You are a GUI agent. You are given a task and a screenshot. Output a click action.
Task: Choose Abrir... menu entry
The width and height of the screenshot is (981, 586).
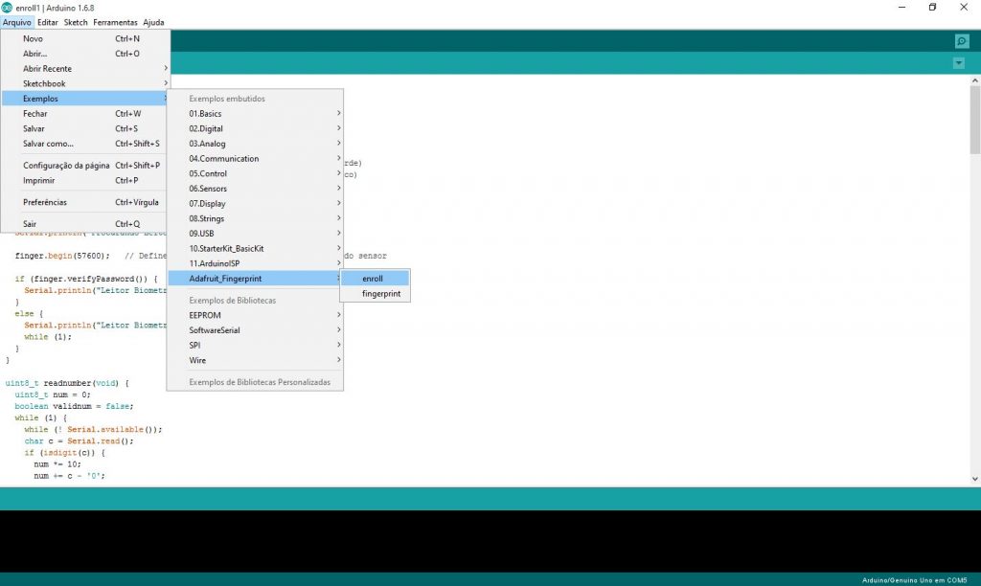coord(85,54)
